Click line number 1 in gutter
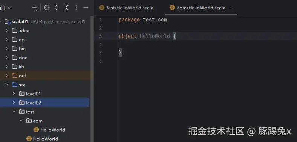 [x=100, y=20]
